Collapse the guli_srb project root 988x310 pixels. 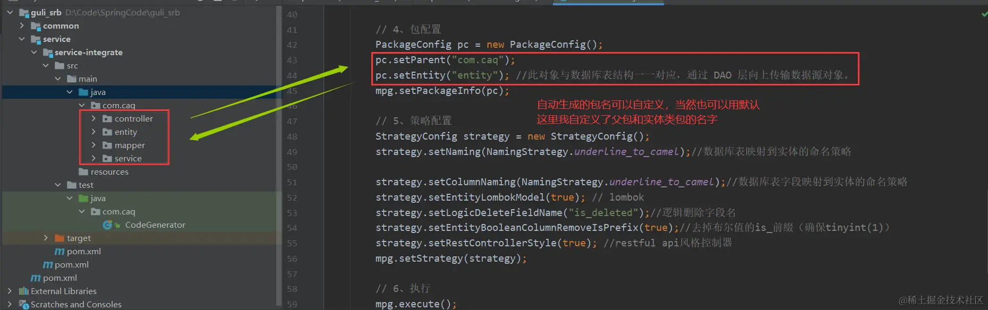pos(10,12)
